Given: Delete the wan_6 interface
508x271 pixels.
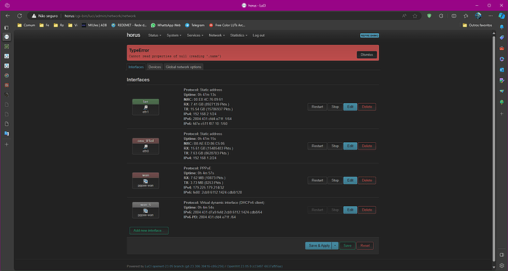Looking at the screenshot, I should (x=367, y=210).
